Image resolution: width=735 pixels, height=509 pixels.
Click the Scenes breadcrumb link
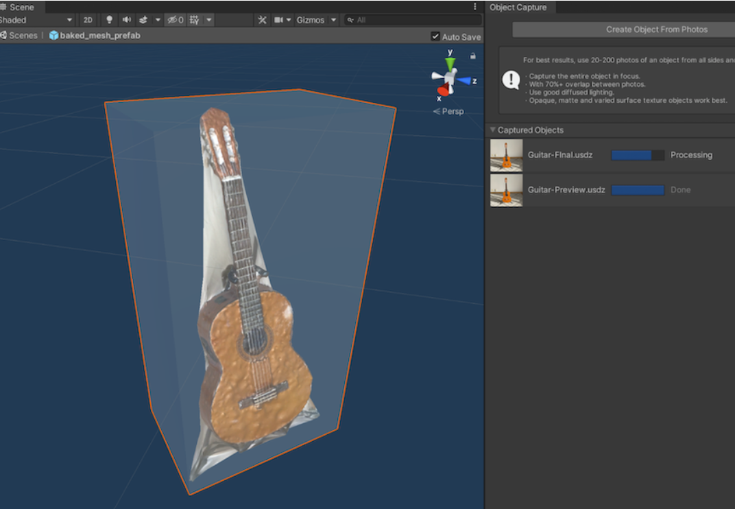23,35
